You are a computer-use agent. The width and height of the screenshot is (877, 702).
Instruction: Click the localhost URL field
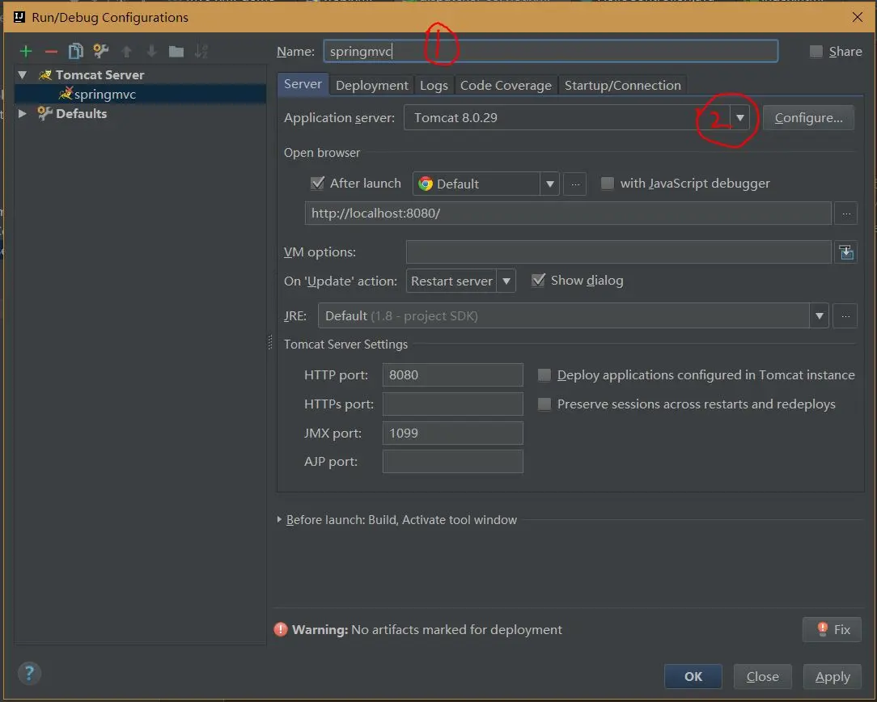(x=568, y=214)
